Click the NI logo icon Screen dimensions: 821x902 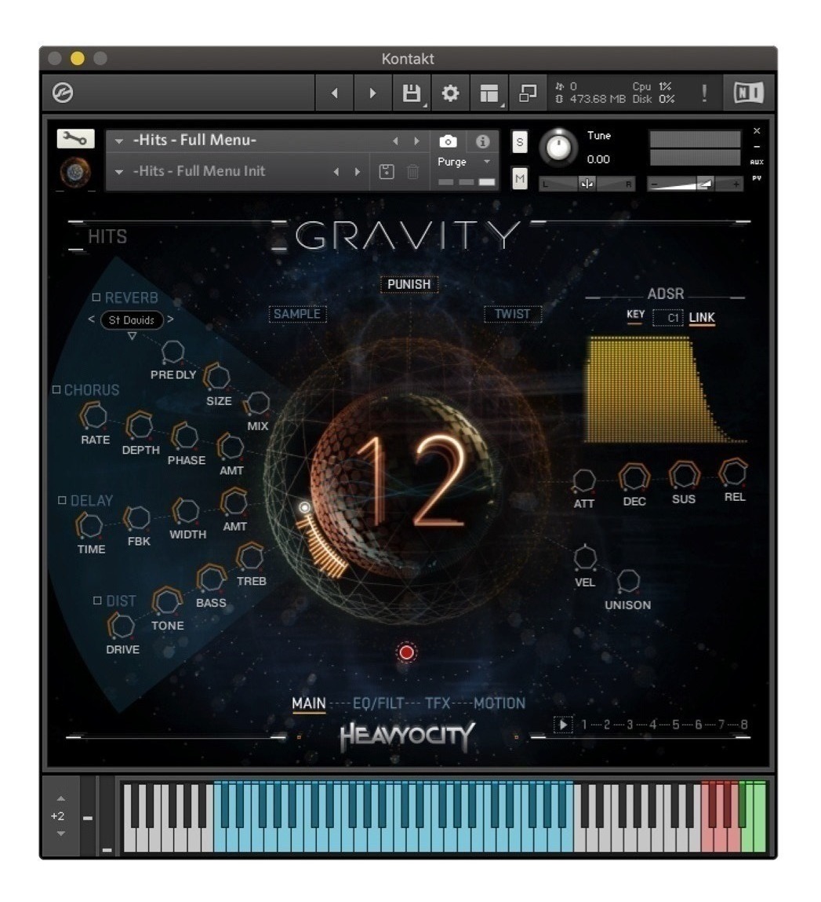749,93
